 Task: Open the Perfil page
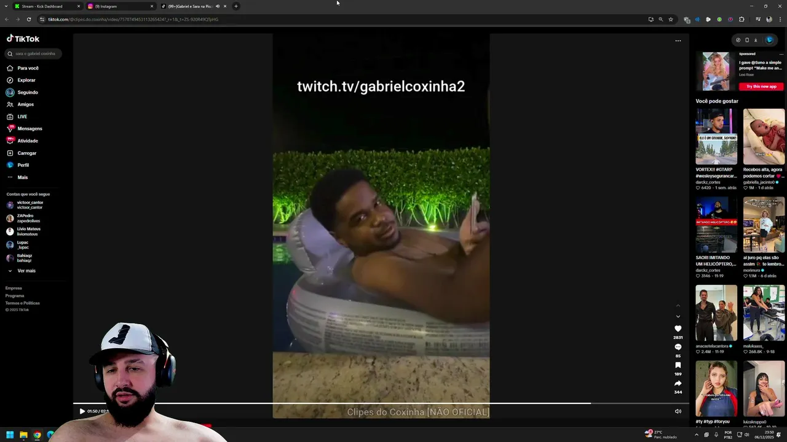point(18,165)
